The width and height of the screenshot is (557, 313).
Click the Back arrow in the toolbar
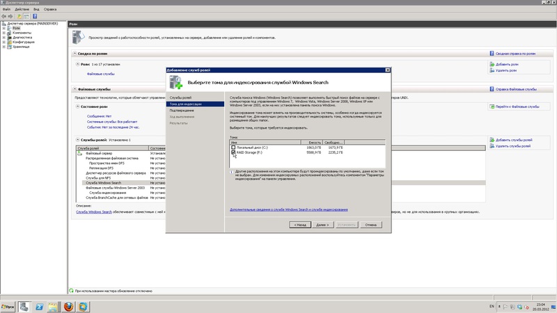point(3,16)
